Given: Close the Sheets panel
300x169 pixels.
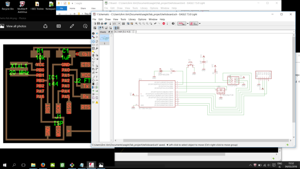Looking at the screenshot, I should tap(112, 32).
